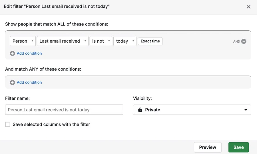Screen dimensions: 257x154
Task: Click the Exact time button
Action: [150, 41]
